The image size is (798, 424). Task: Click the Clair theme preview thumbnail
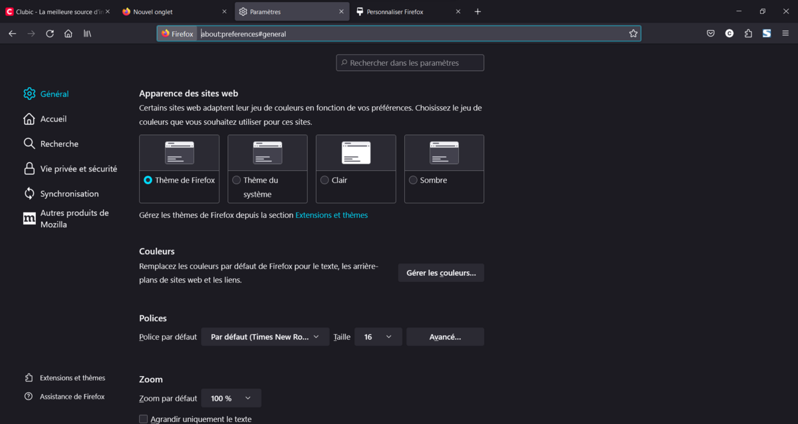356,153
